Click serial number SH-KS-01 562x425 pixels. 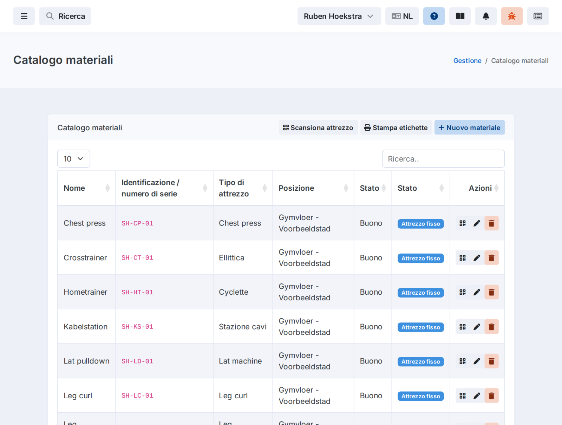click(137, 327)
